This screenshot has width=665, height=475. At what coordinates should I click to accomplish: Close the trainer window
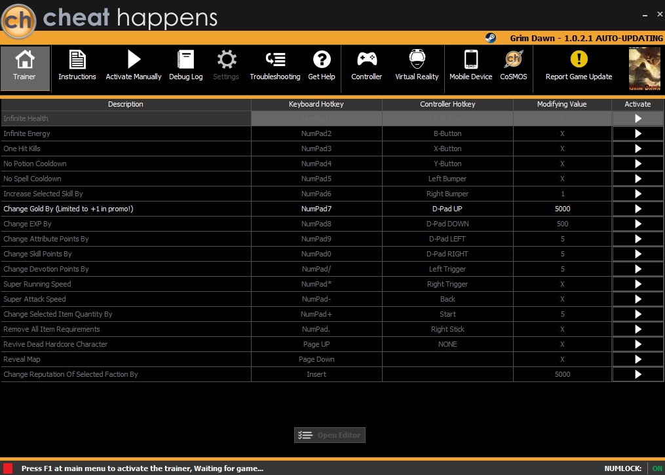click(x=660, y=14)
